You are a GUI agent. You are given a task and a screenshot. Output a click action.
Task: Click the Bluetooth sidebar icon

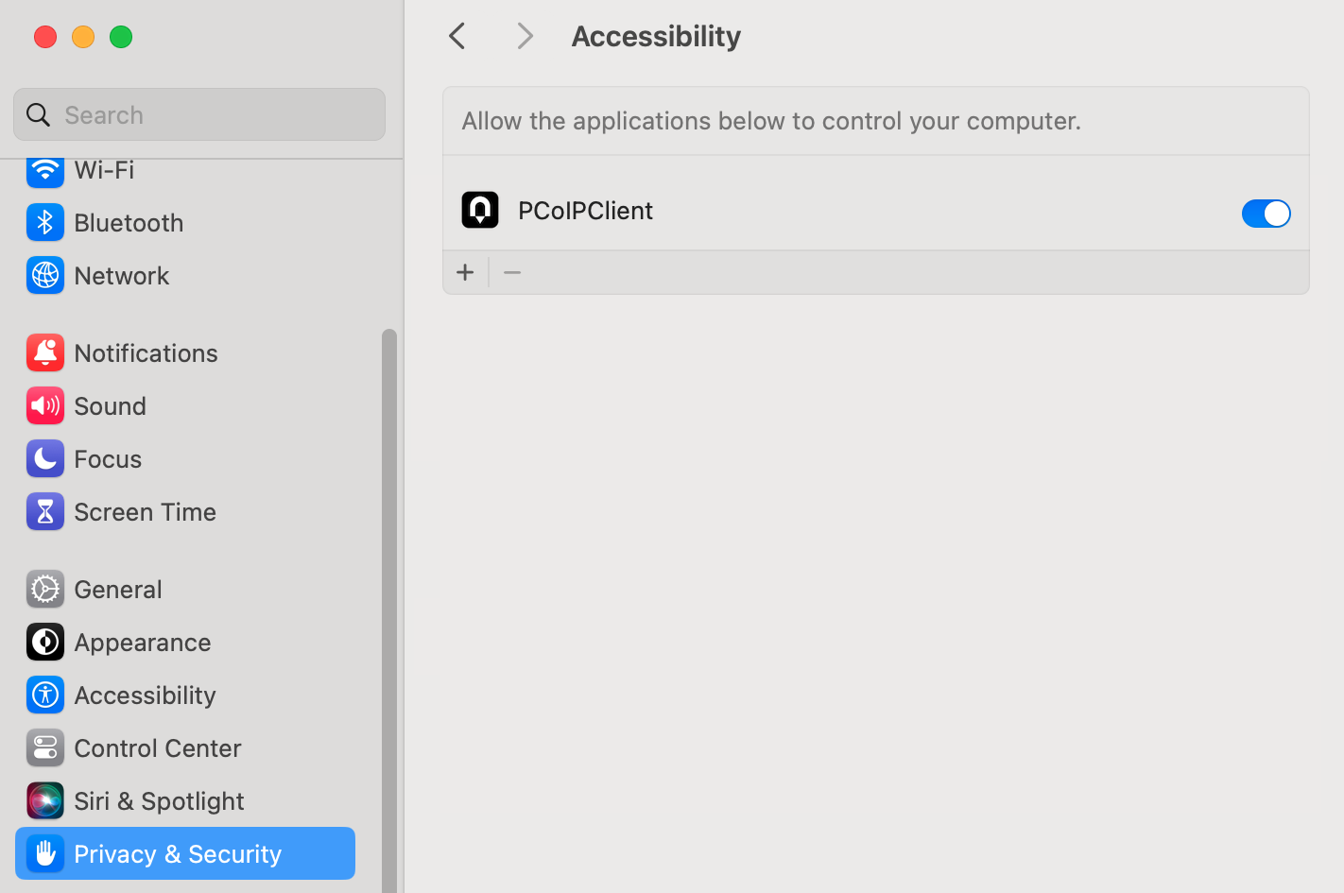44,223
